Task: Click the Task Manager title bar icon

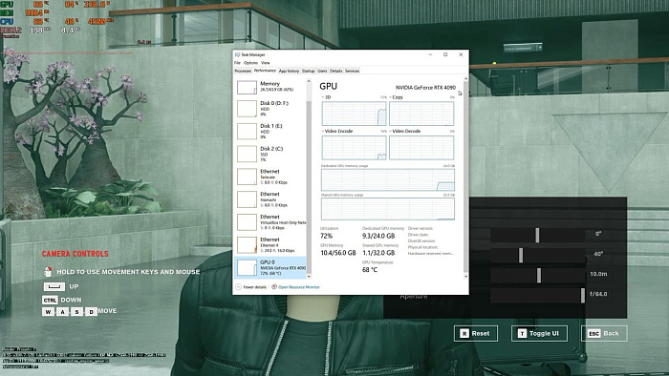Action: [x=238, y=54]
